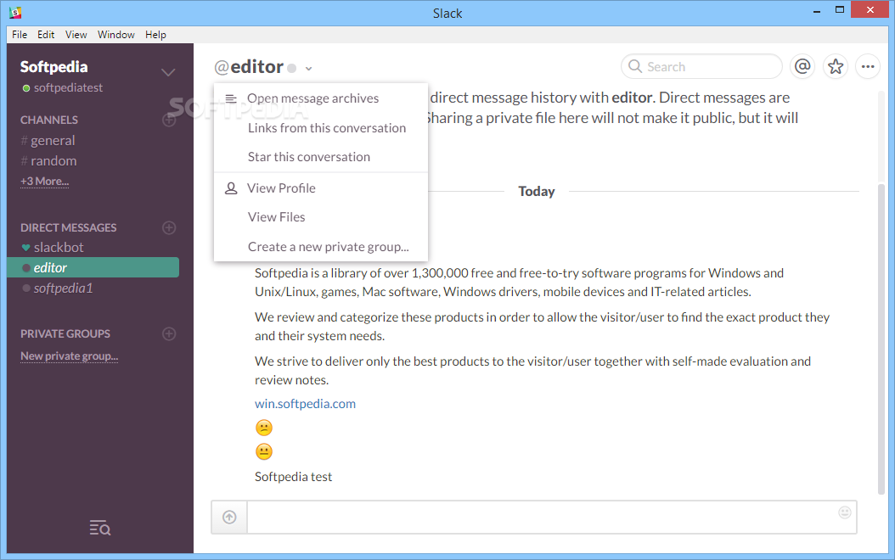Click the Slack app icon in title bar
Viewport: 895px width, 560px height.
[15, 12]
